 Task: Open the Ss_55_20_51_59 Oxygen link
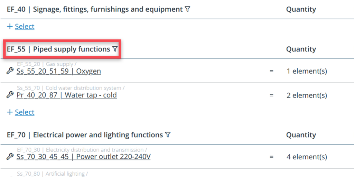pos(59,71)
